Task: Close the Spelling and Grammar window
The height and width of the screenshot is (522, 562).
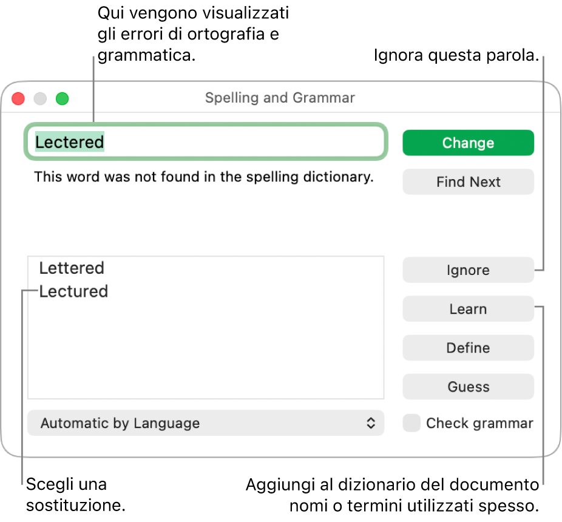Action: (x=18, y=98)
